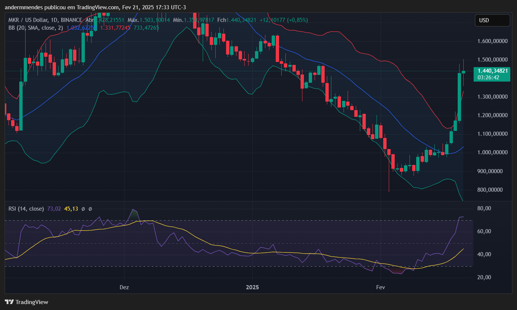Select the RSI (14, close) indicator label
Image resolution: width=517 pixels, height=310 pixels.
[26, 209]
